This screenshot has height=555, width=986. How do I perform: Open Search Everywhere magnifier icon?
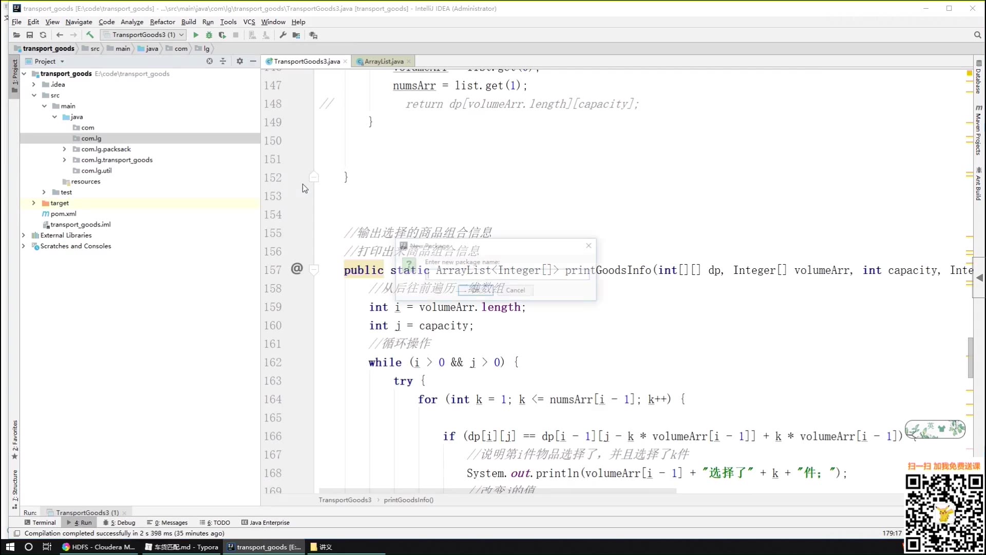(977, 35)
